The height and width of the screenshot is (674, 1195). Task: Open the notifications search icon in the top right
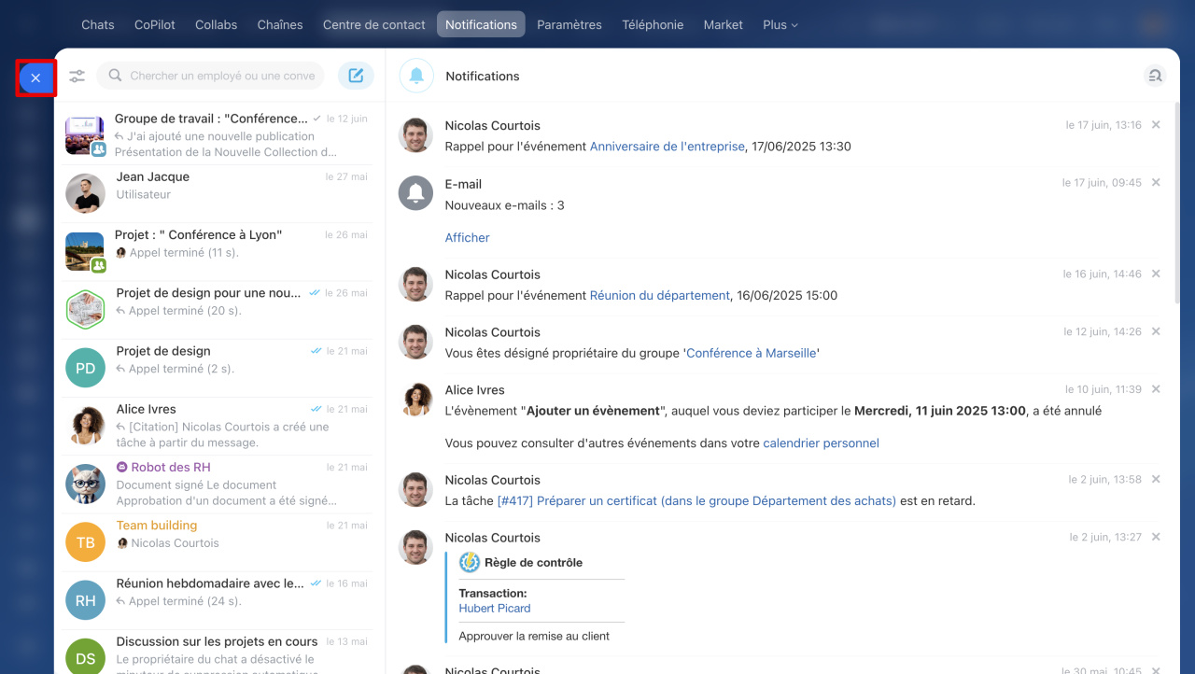click(x=1155, y=76)
